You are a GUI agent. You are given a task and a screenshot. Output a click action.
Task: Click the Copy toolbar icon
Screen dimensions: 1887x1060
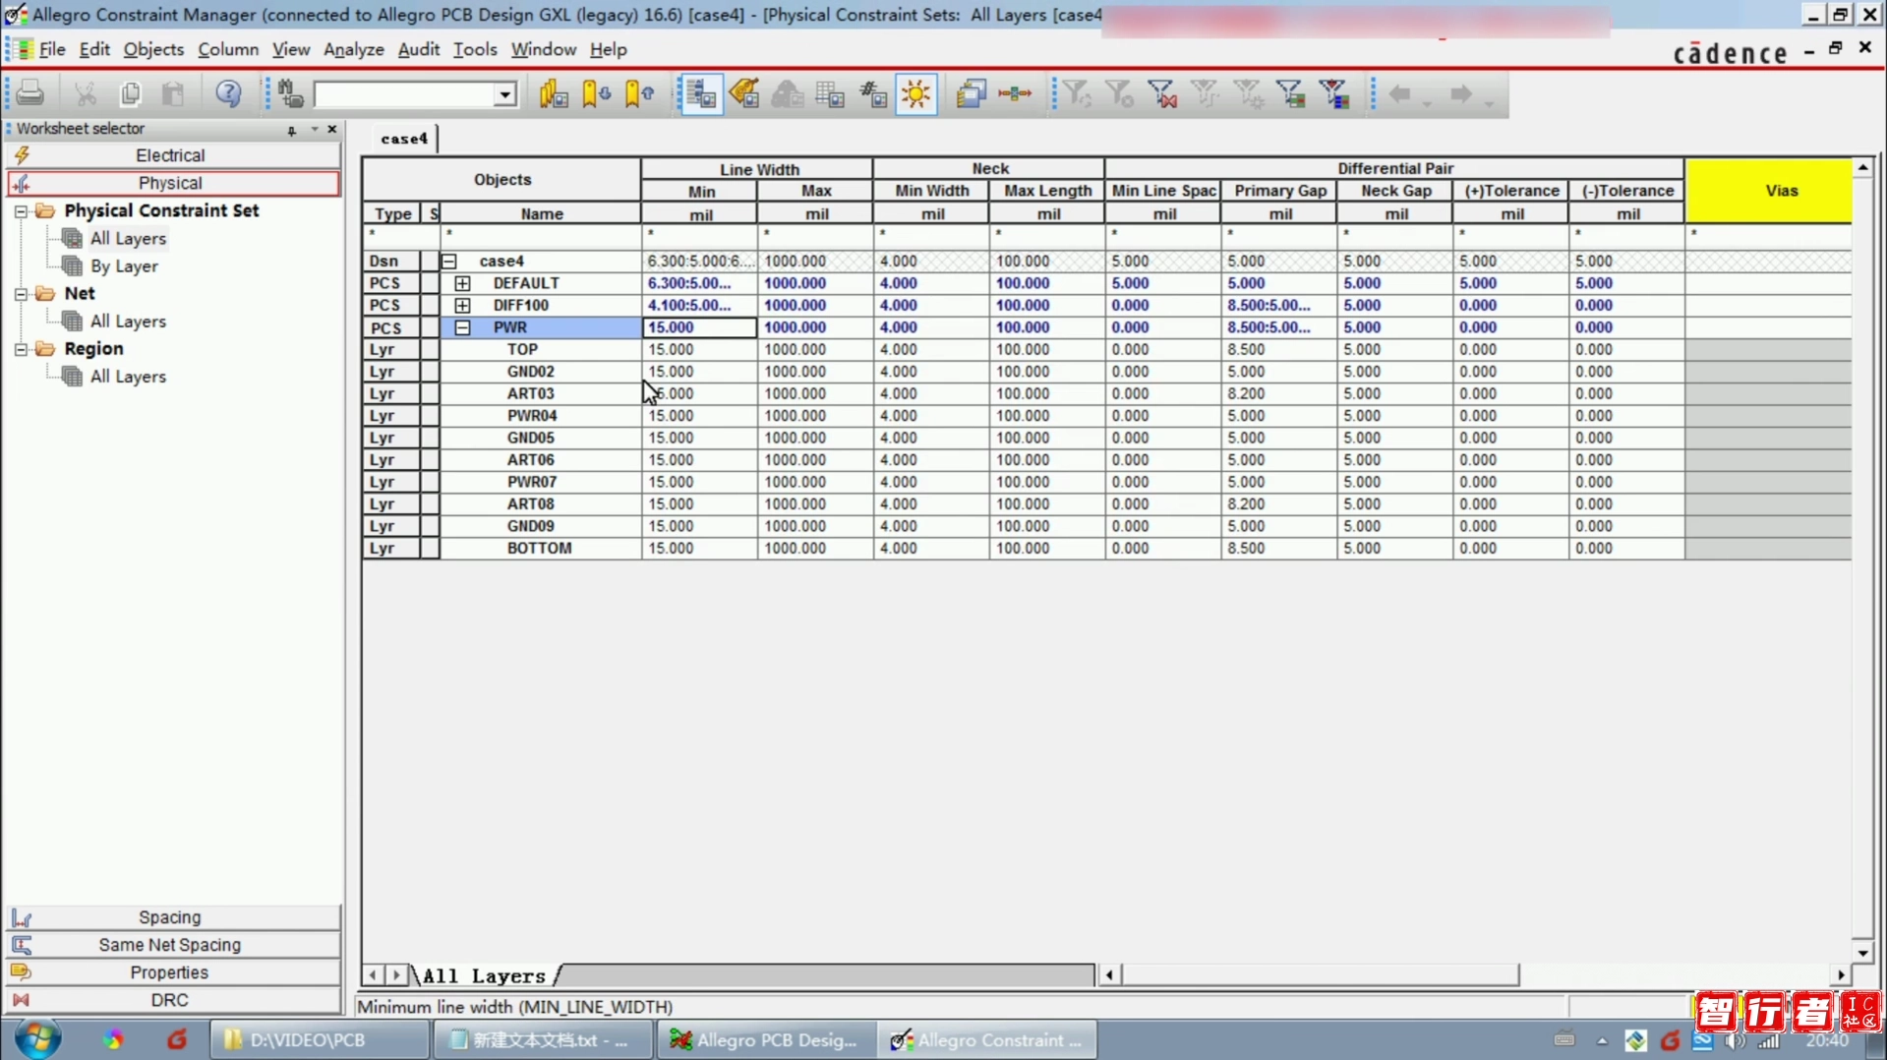tap(130, 93)
